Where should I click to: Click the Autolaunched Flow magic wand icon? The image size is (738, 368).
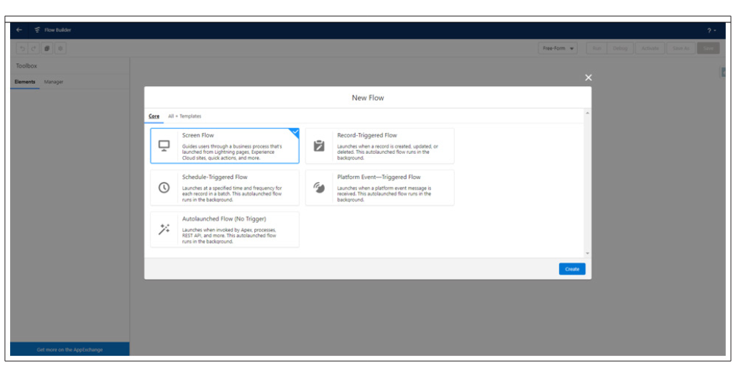pyautogui.click(x=164, y=229)
